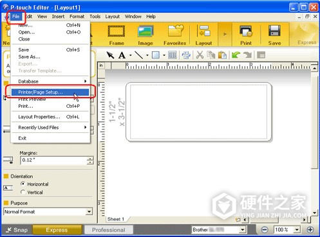Click vertical scrollbar down arrow
This screenshot has height=237, width=320.
tap(314, 213)
